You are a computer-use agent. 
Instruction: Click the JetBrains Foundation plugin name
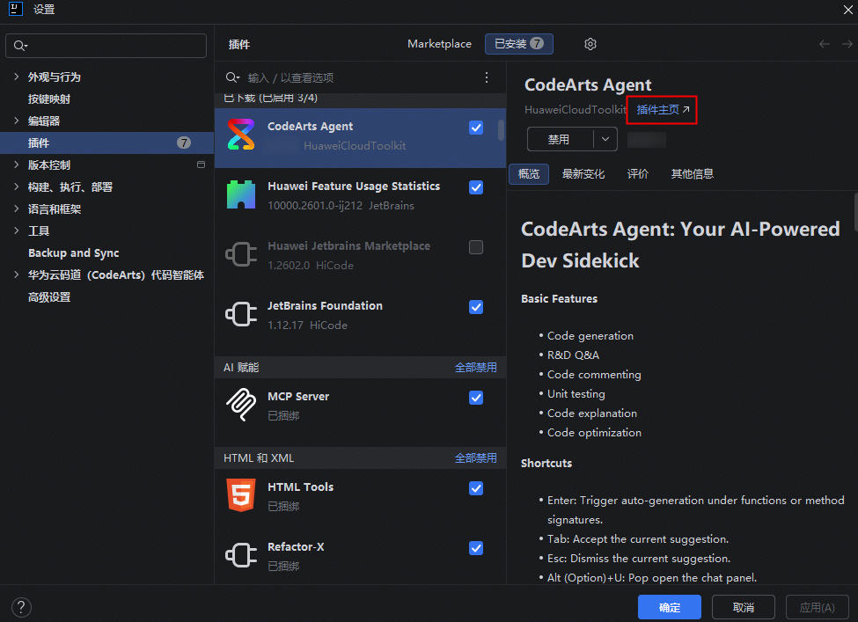click(325, 306)
